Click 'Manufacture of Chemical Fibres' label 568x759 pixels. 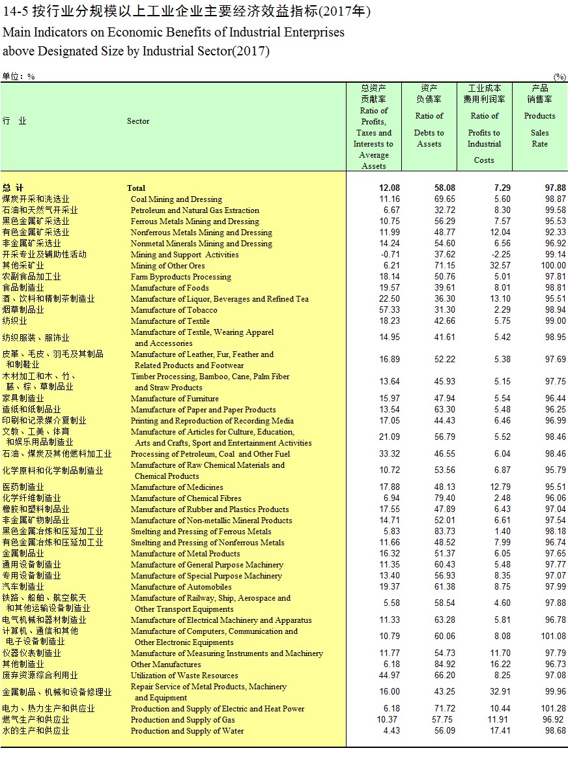coord(186,498)
